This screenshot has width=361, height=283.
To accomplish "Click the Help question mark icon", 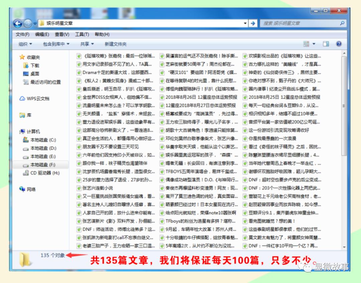I will pos(339,44).
